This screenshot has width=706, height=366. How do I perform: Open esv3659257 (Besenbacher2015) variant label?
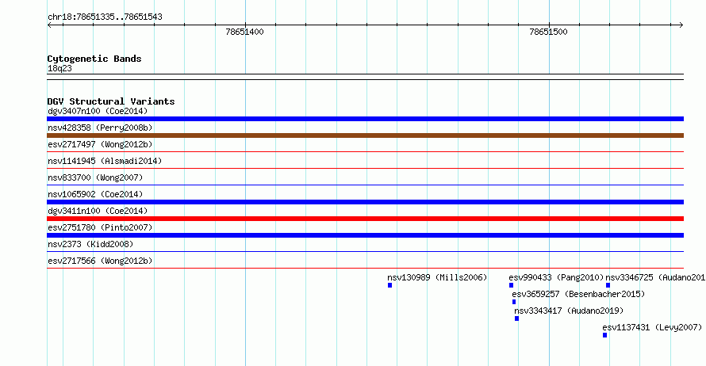(578, 294)
